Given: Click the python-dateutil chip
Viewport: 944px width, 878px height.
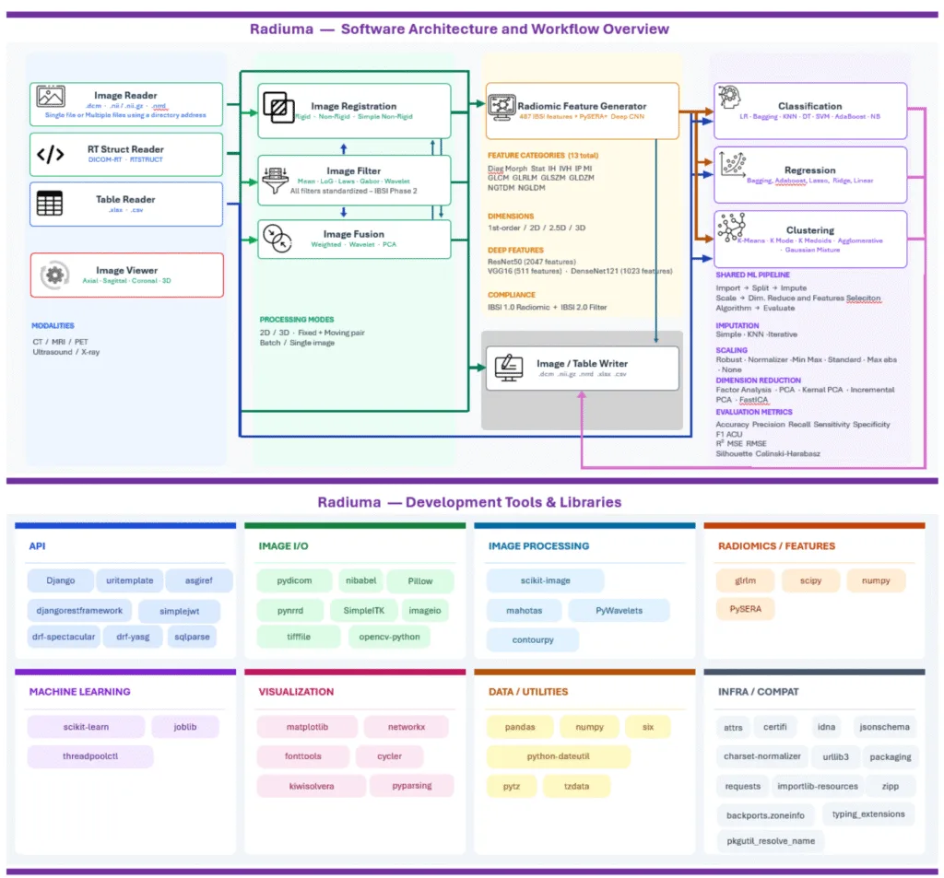Looking at the screenshot, I should click(558, 755).
